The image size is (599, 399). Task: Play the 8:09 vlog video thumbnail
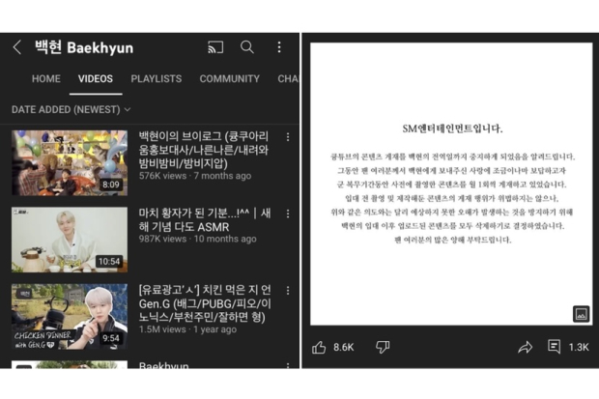tap(70, 163)
